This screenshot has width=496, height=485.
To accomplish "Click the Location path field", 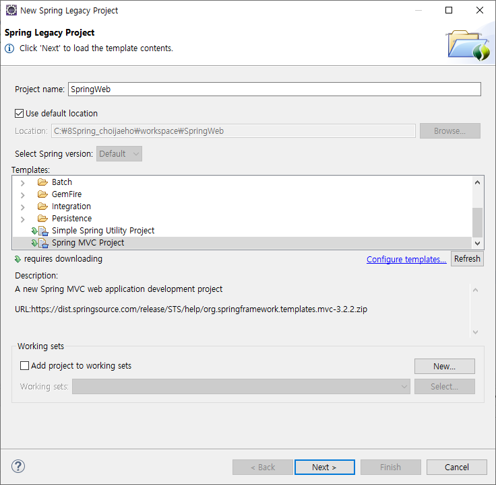I will coord(233,130).
